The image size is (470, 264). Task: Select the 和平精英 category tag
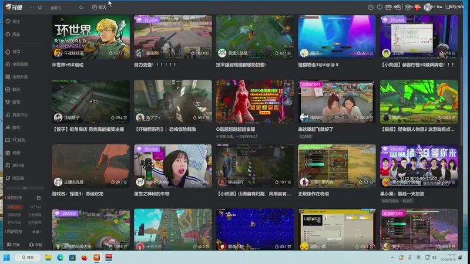pyautogui.click(x=35, y=222)
